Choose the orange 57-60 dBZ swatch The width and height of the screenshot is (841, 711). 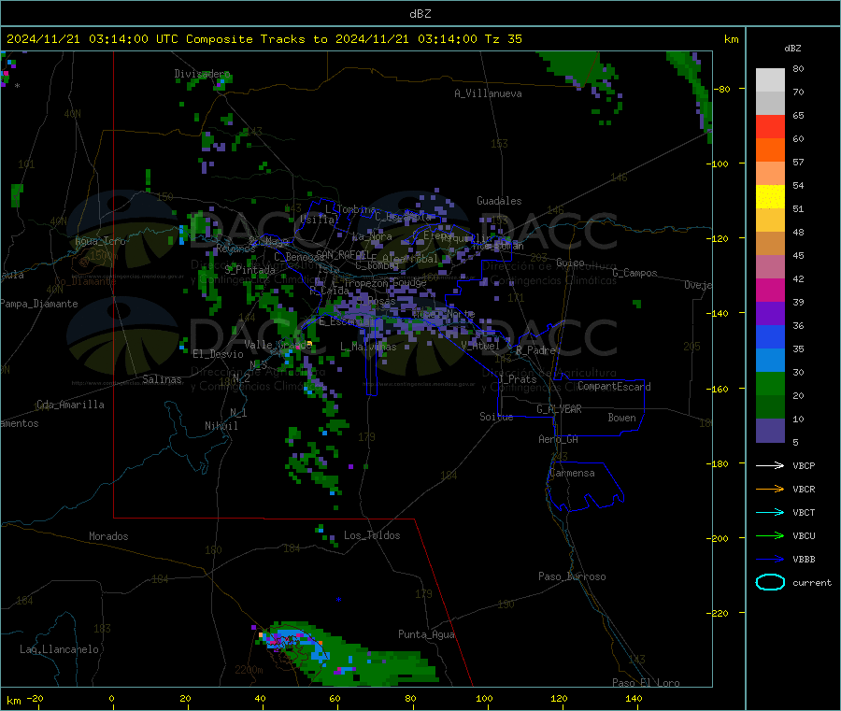point(770,150)
